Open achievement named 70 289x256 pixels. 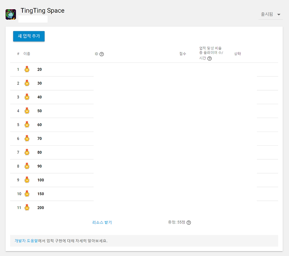coord(39,139)
